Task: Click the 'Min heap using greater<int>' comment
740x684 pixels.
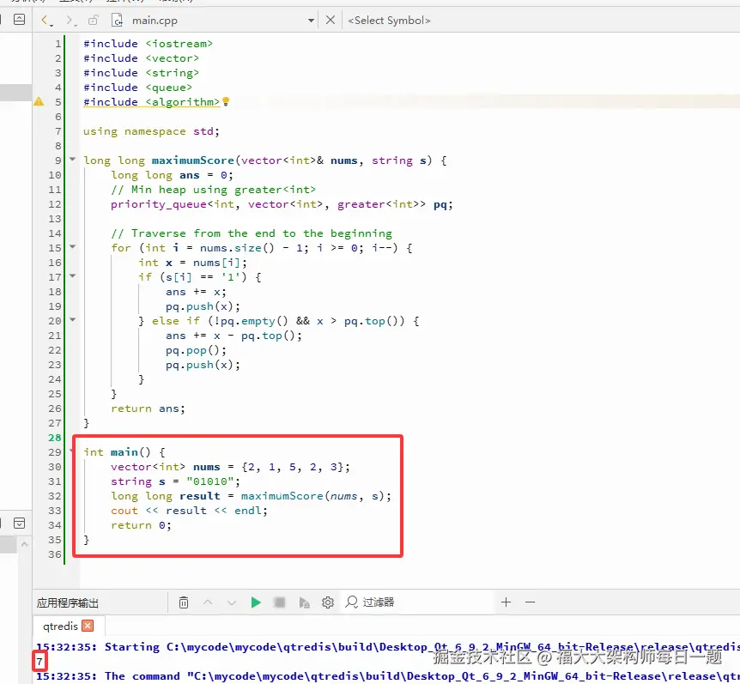Action: tap(213, 190)
